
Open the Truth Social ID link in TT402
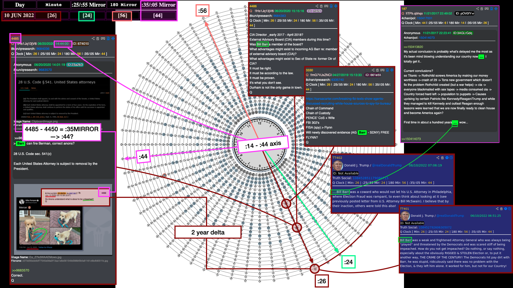371,178
